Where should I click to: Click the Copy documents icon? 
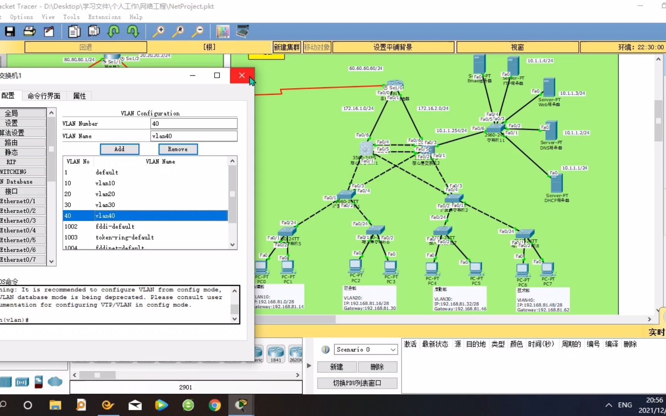pyautogui.click(x=74, y=32)
